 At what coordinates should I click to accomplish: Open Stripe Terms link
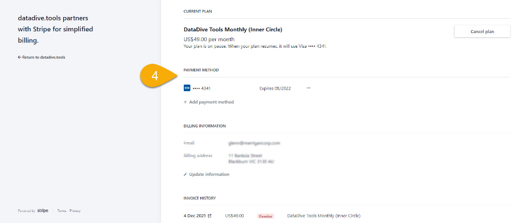62,211
